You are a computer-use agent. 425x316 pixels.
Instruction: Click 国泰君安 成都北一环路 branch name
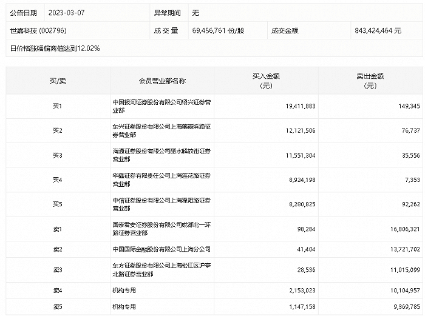tap(162, 229)
